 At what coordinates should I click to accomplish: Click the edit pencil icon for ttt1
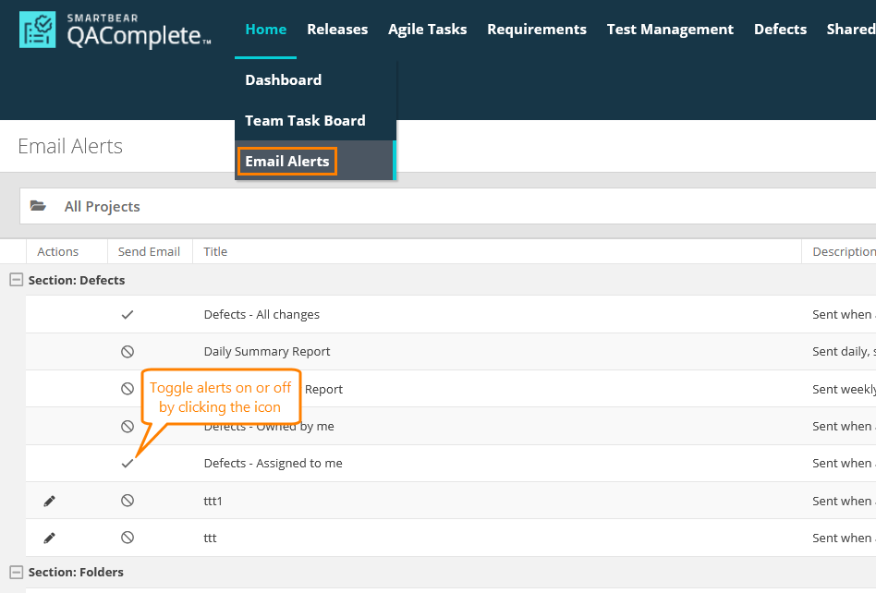[50, 501]
